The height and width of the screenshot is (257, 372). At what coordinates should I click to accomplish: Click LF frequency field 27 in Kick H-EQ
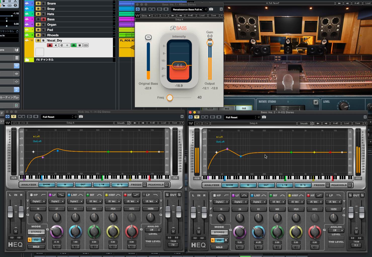[x=57, y=209]
